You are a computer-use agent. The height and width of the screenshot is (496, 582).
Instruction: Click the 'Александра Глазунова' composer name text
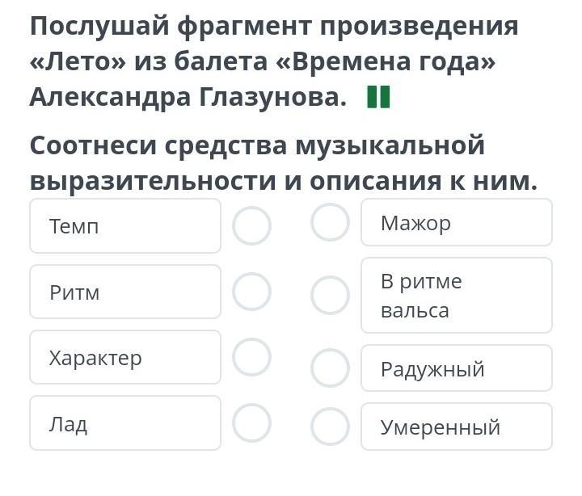(188, 98)
